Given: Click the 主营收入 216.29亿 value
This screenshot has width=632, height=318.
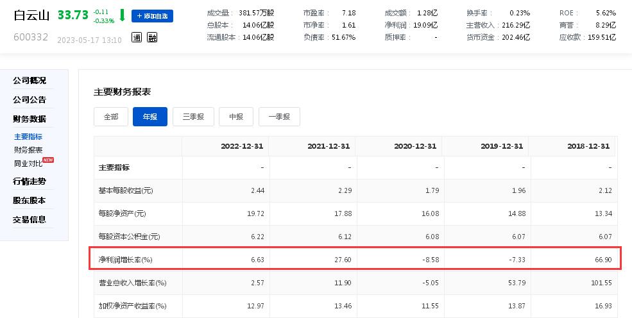Looking at the screenshot, I should [x=516, y=26].
